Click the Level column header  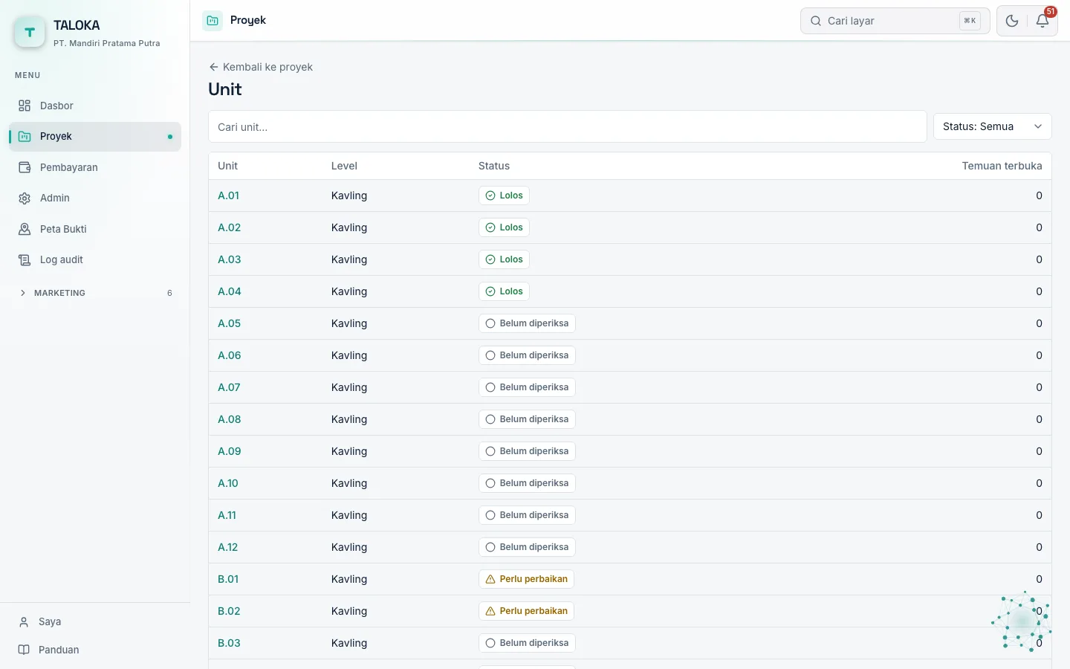(x=344, y=166)
